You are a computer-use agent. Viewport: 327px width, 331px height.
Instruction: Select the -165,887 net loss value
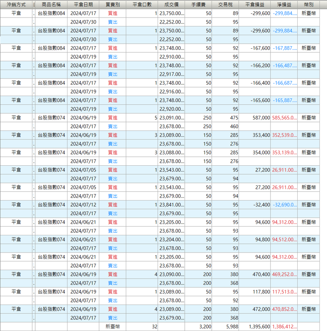point(285,100)
